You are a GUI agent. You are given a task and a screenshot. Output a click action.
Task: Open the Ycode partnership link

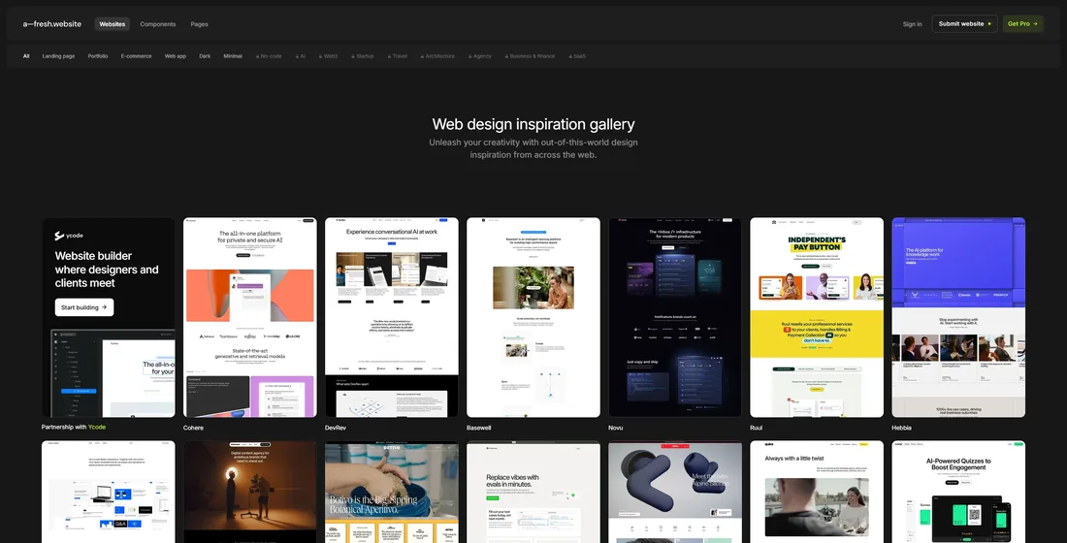coord(97,428)
